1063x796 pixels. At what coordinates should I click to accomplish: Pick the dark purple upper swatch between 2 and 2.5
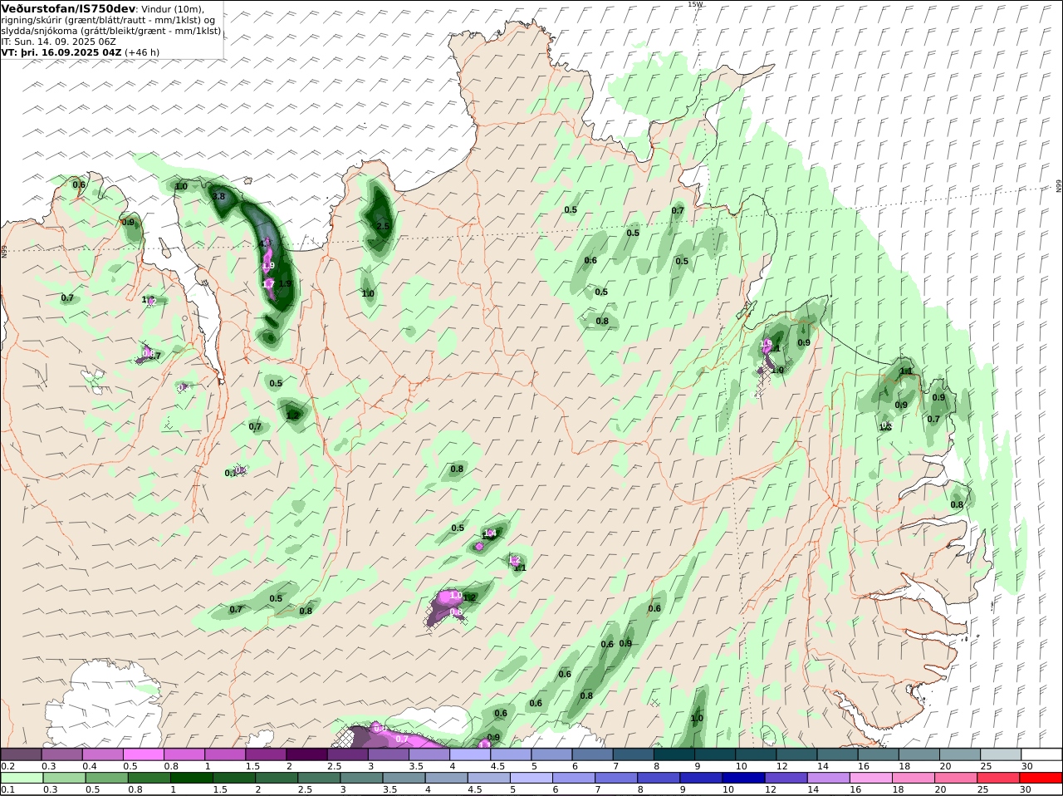coord(307,754)
